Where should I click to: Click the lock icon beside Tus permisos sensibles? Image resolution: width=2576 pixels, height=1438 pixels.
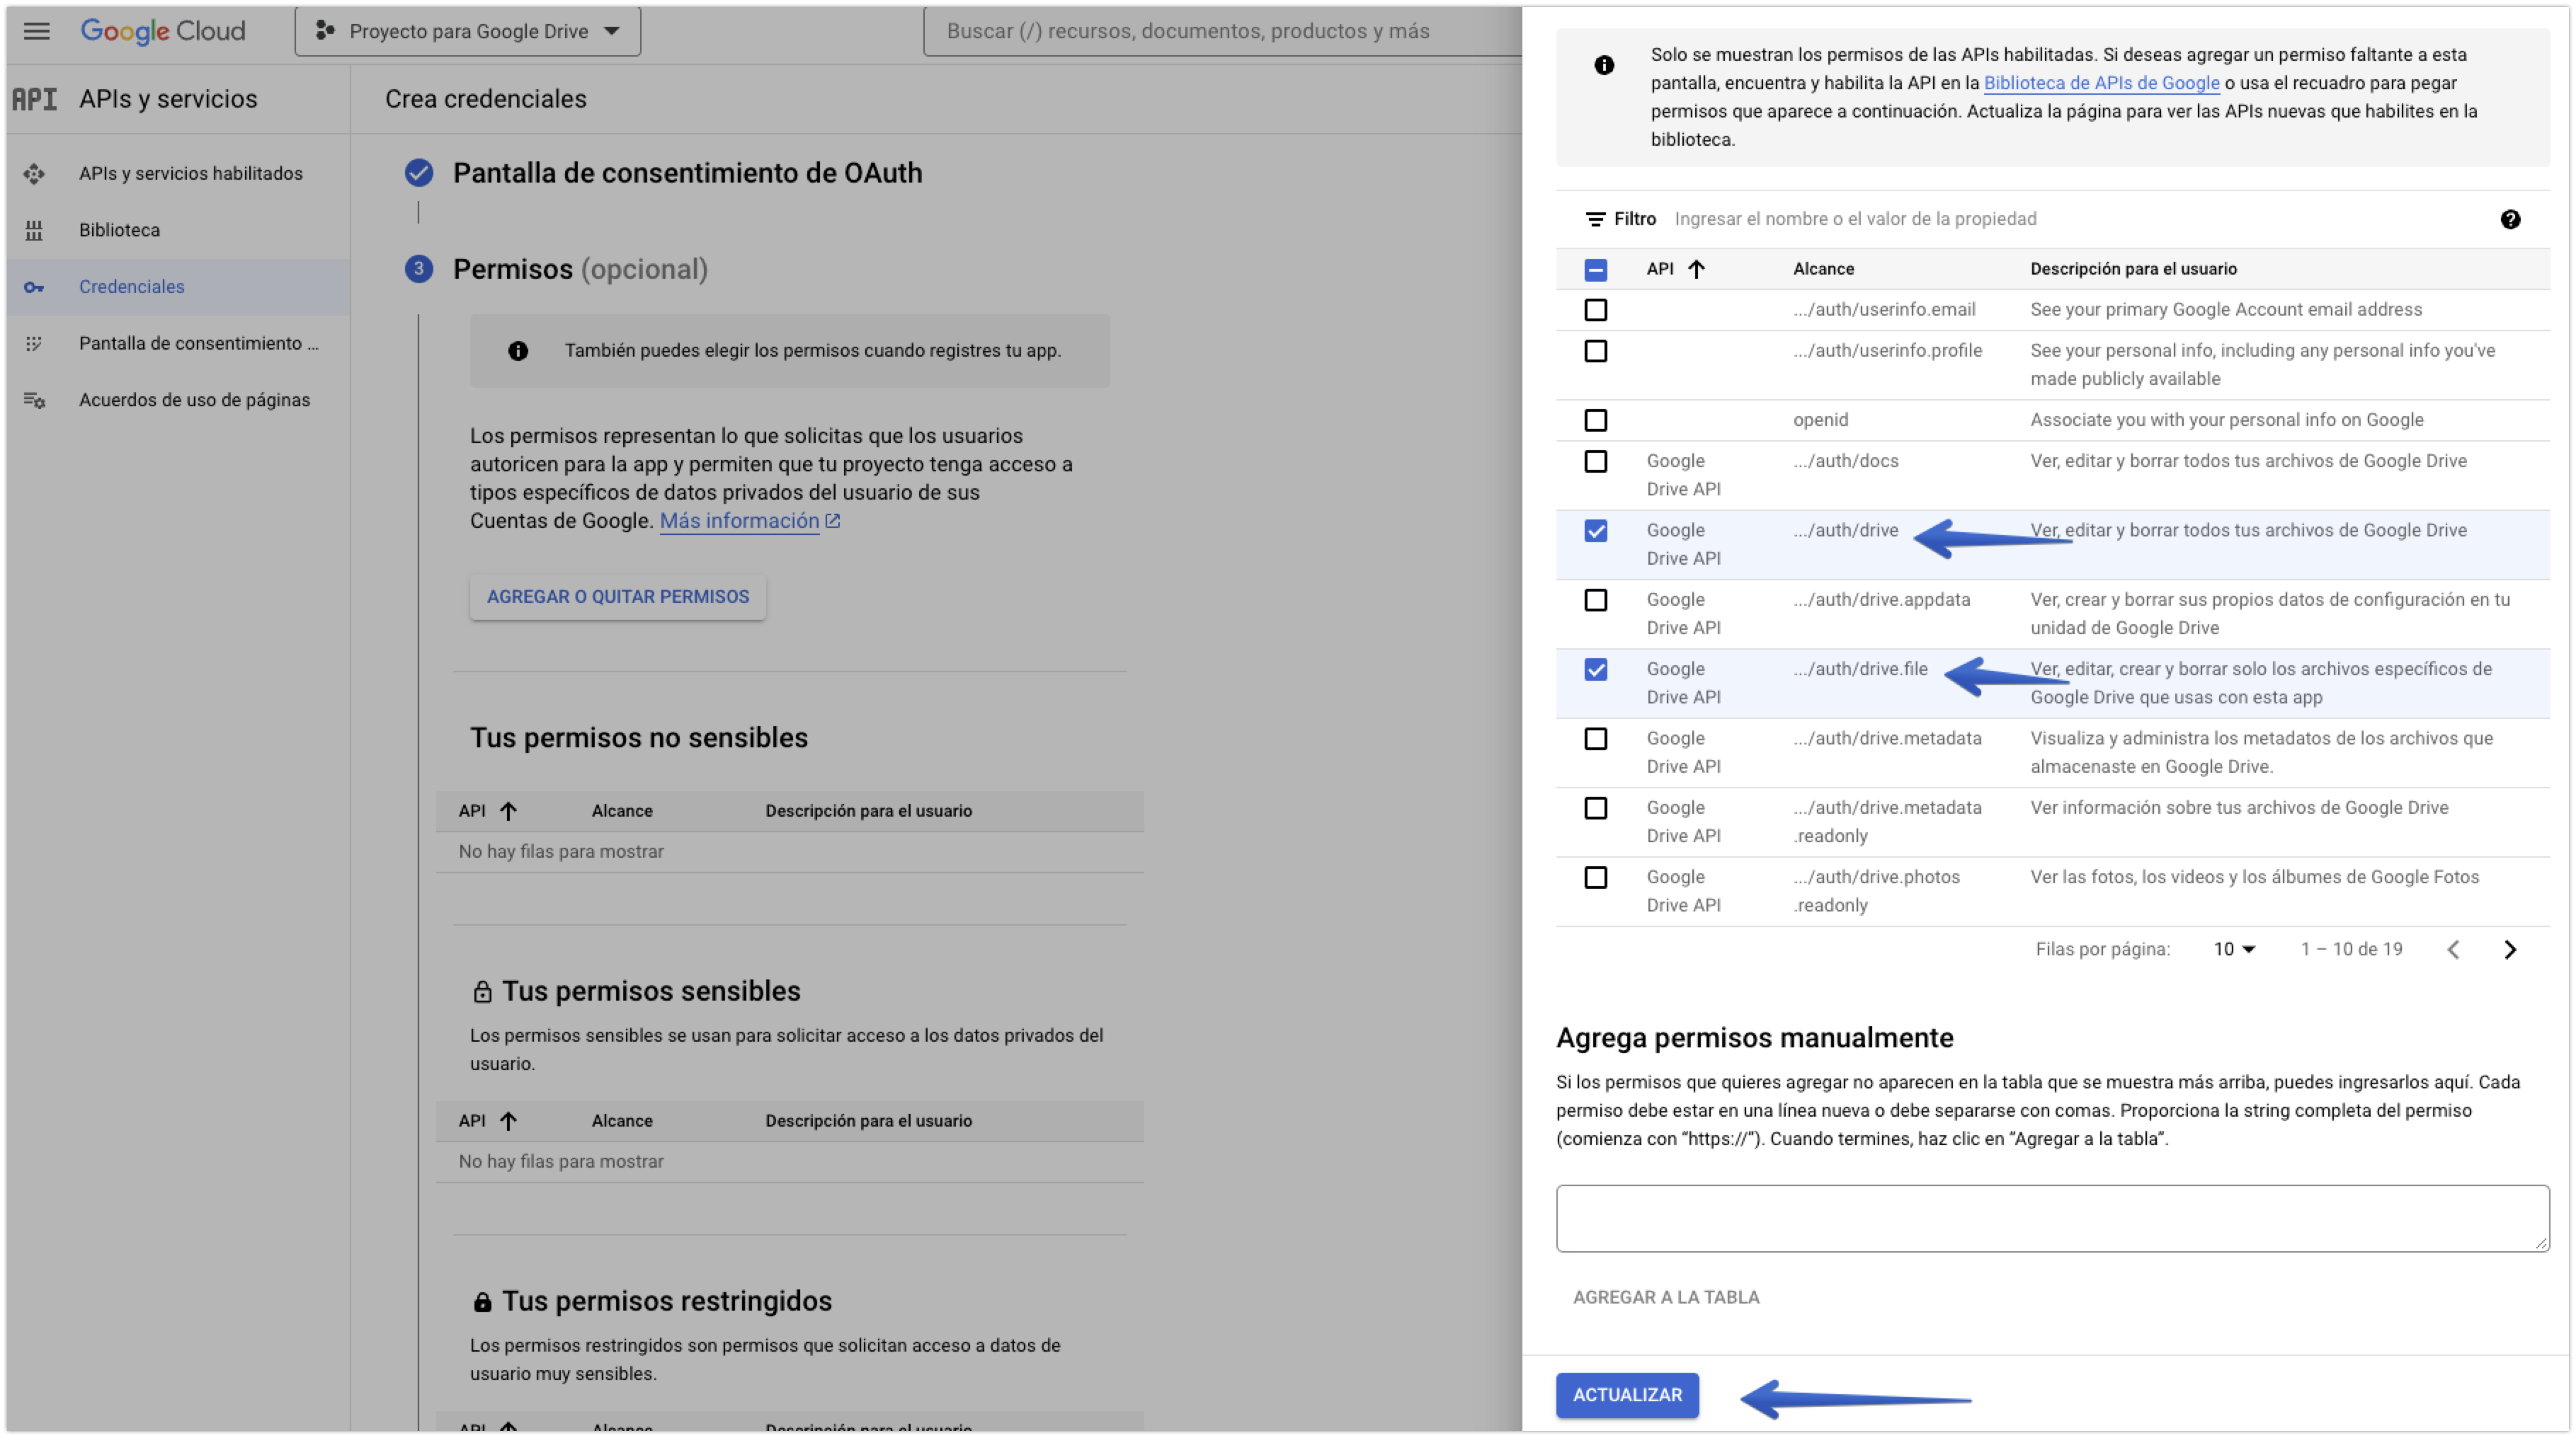click(x=482, y=991)
